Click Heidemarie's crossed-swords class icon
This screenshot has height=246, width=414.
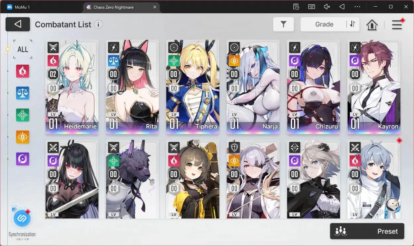[53, 47]
